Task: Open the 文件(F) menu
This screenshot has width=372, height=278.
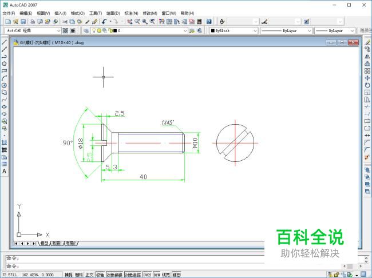Action: [x=9, y=13]
